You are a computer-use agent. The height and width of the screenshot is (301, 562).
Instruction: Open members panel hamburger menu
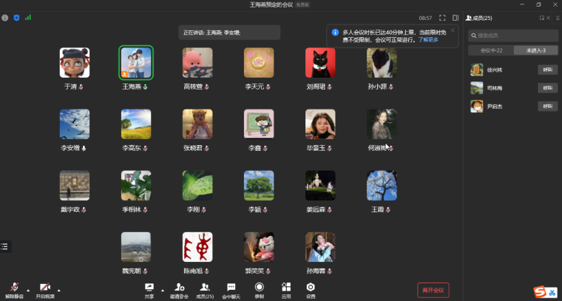(558, 18)
